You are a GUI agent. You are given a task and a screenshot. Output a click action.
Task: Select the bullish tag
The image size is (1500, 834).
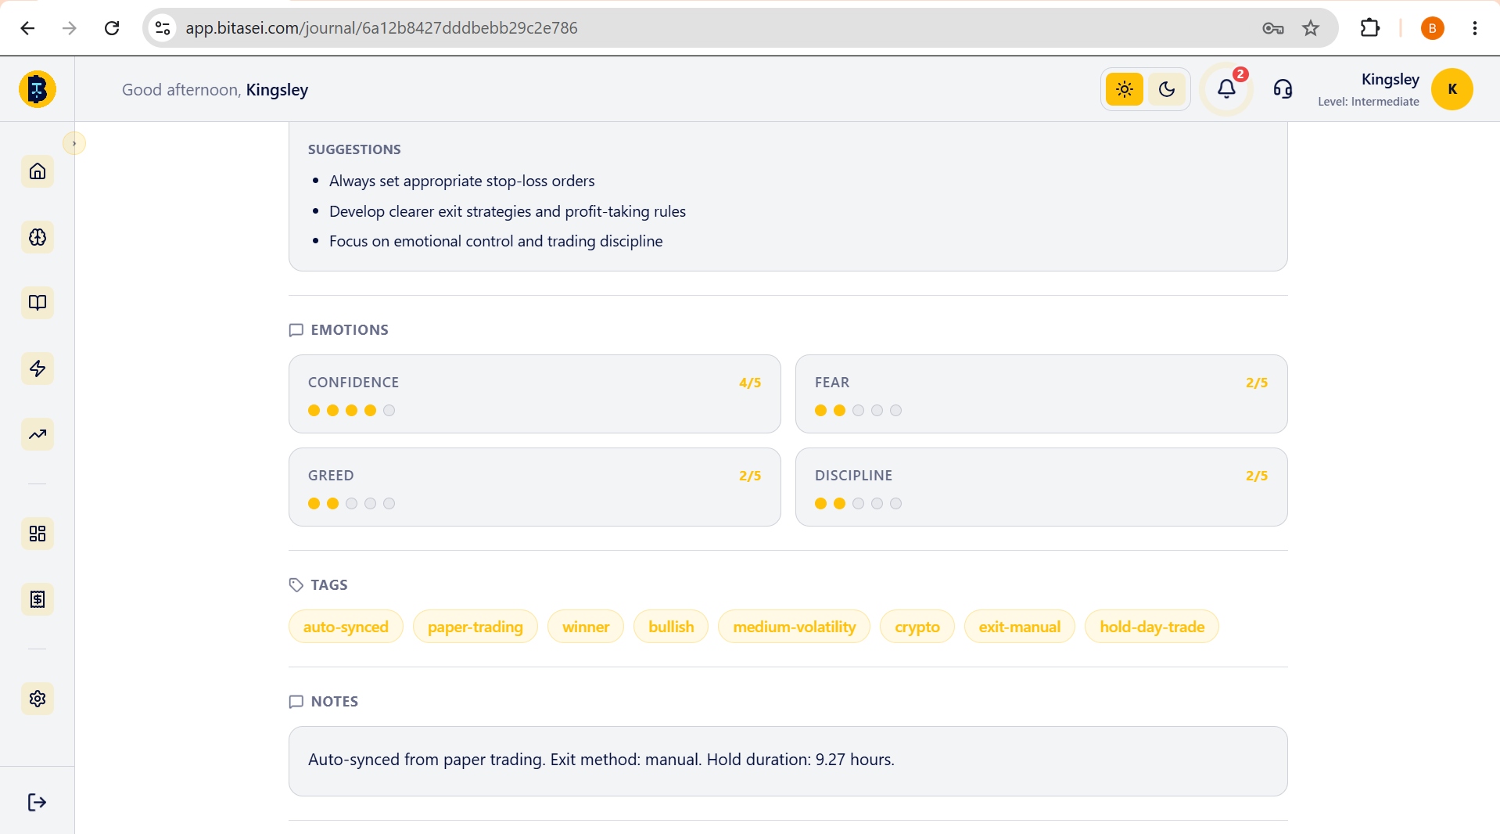tap(671, 627)
